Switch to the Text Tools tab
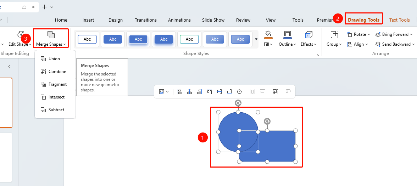417x186 pixels. (x=399, y=20)
